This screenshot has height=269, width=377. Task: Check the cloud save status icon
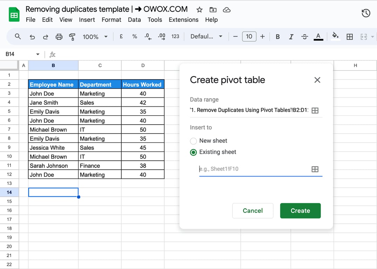[226, 10]
